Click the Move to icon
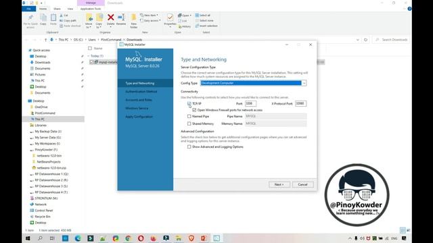This screenshot has width=433, height=243. pos(89,18)
